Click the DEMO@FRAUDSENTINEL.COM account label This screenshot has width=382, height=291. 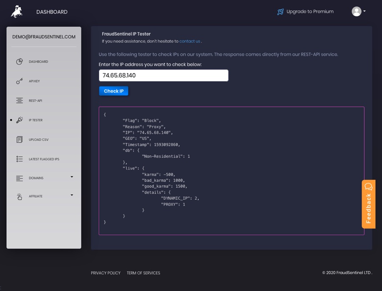pyautogui.click(x=44, y=37)
